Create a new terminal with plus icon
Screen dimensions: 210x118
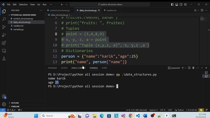point(182,68)
